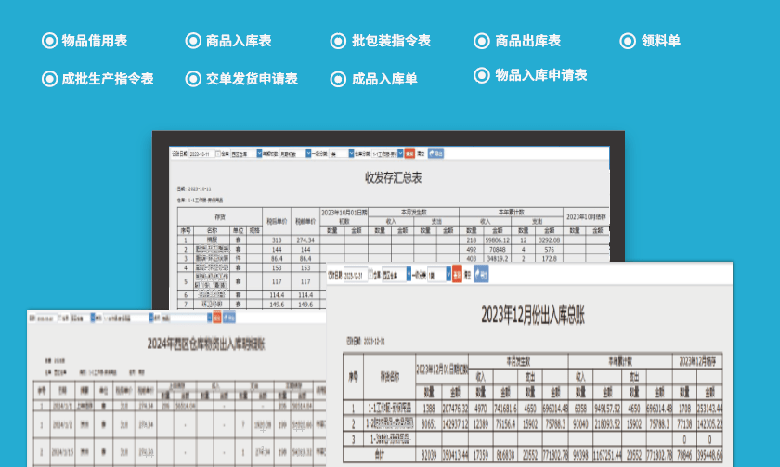Click blue export button in 出入库总账 toolbar
Viewport: 780px width, 467px height.
pos(481,275)
